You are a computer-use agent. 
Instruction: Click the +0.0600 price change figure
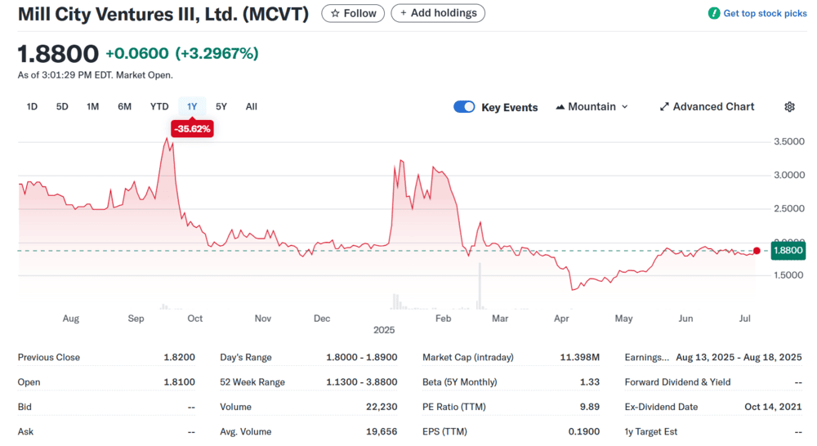click(x=137, y=53)
